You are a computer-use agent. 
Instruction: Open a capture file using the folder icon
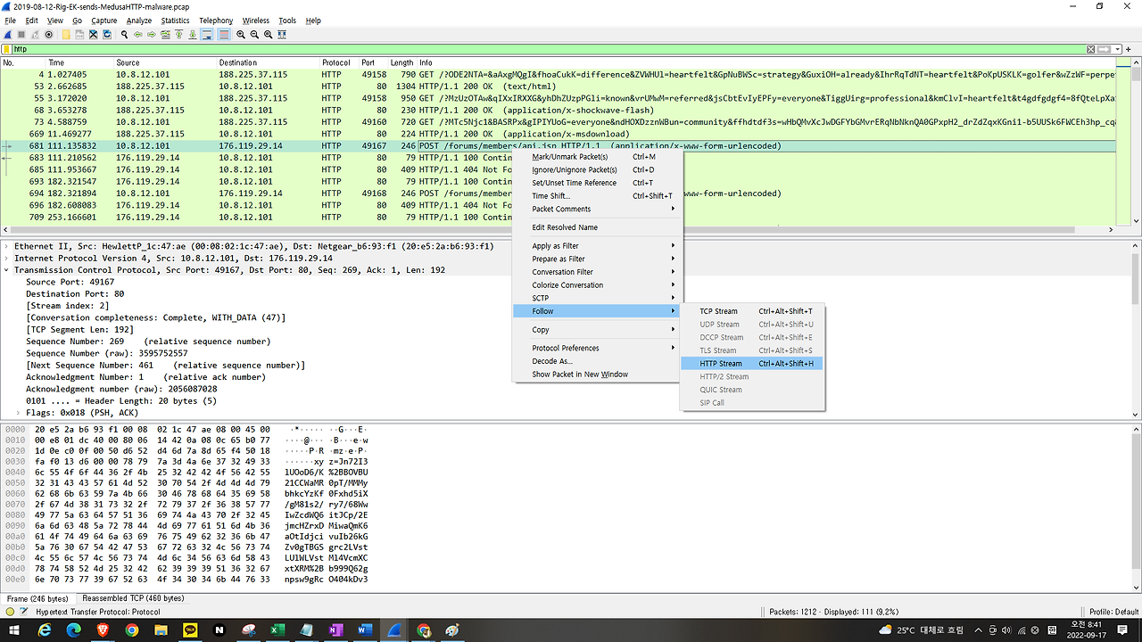click(65, 34)
